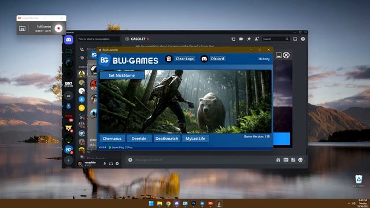The height and width of the screenshot is (208, 370).
Task: Open the sticker picker in Discord
Action: click(293, 160)
